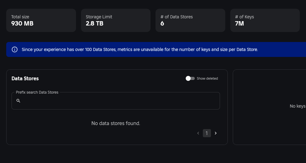Click the 'No keys' text in right panel

[x=298, y=106]
